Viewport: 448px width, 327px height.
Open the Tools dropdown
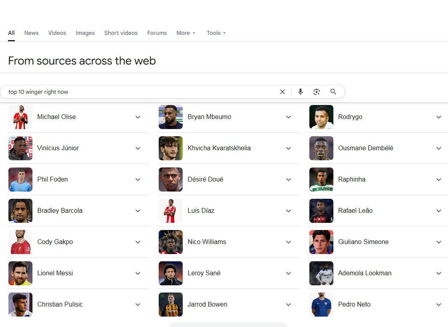(216, 33)
